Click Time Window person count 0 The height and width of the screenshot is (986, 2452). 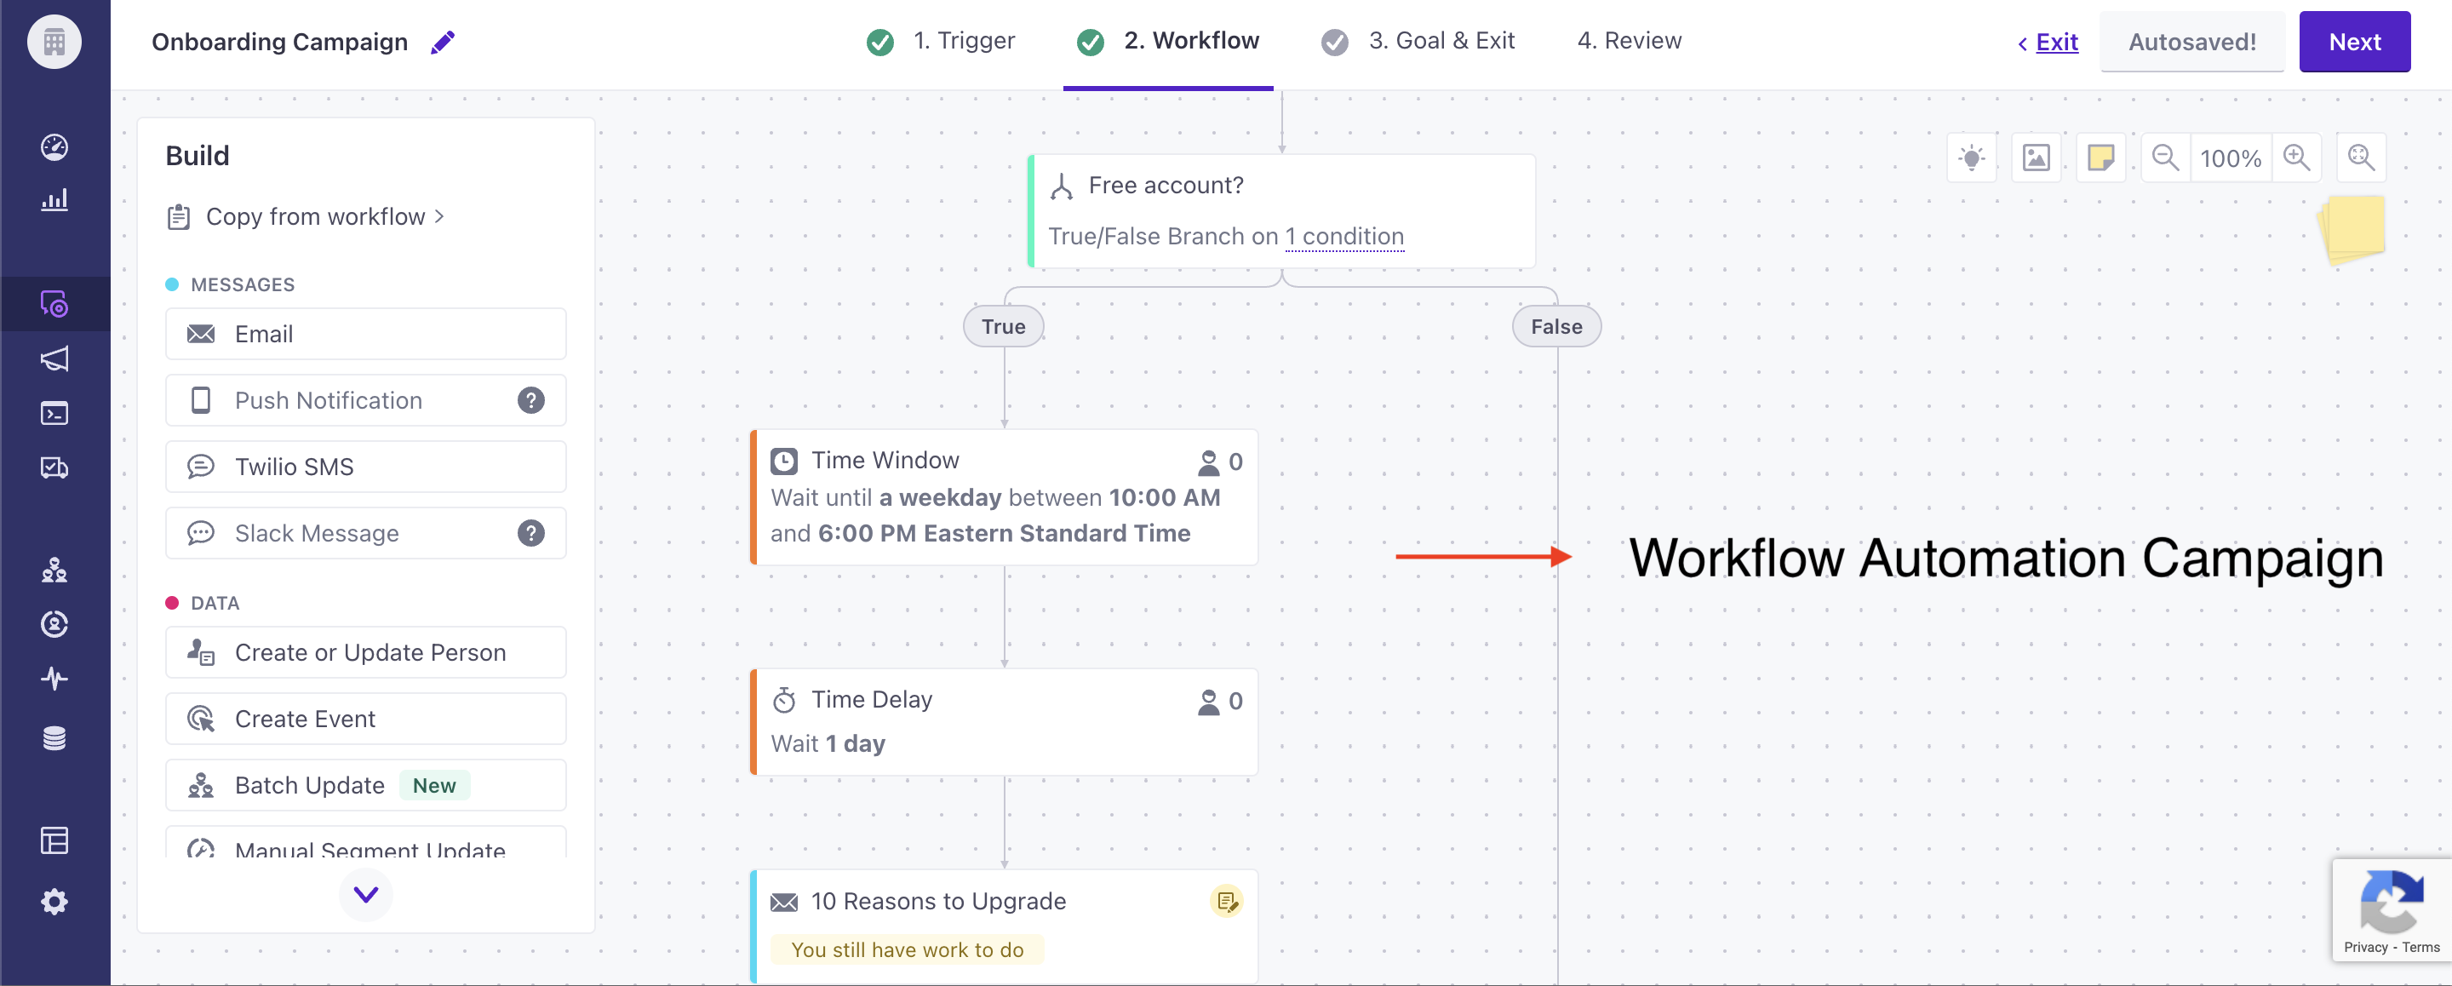point(1220,462)
